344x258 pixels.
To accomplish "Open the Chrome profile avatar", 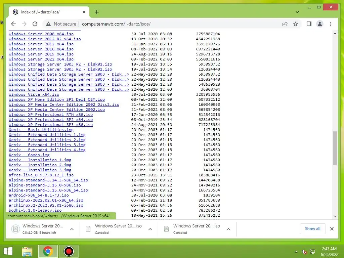I will (x=320, y=24).
